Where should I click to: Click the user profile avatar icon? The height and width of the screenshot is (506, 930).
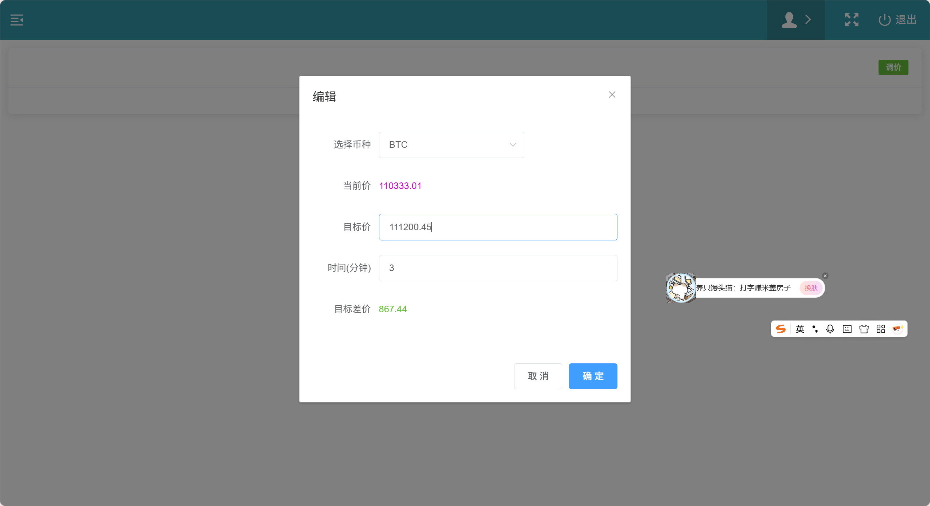click(x=789, y=20)
